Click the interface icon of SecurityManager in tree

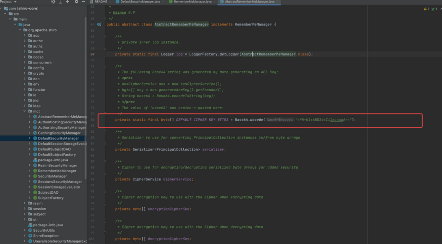coord(35,176)
